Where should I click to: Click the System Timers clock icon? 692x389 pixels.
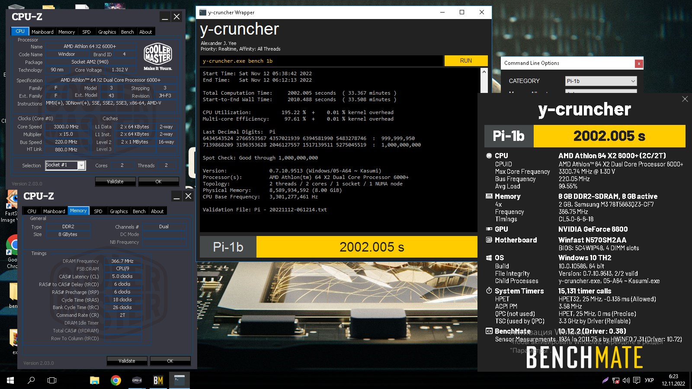489,291
